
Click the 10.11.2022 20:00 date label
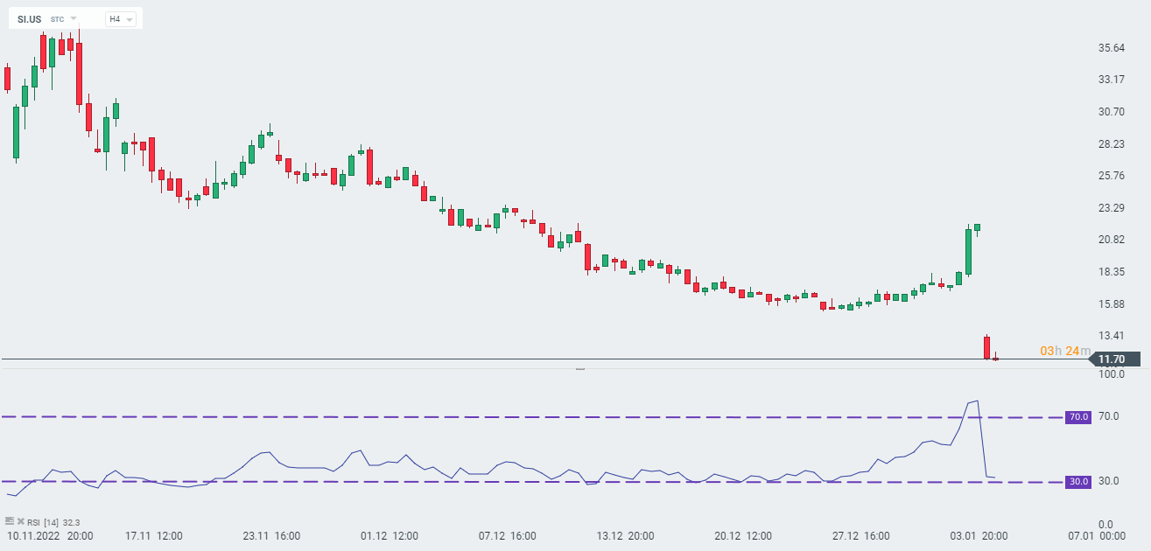(51, 535)
